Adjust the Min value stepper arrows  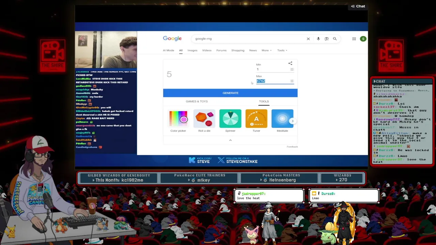click(x=292, y=69)
